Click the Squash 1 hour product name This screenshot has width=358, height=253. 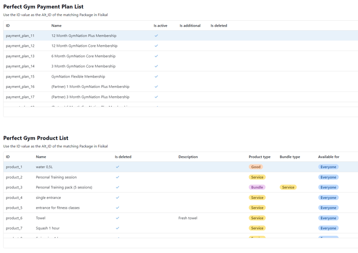coord(47,228)
